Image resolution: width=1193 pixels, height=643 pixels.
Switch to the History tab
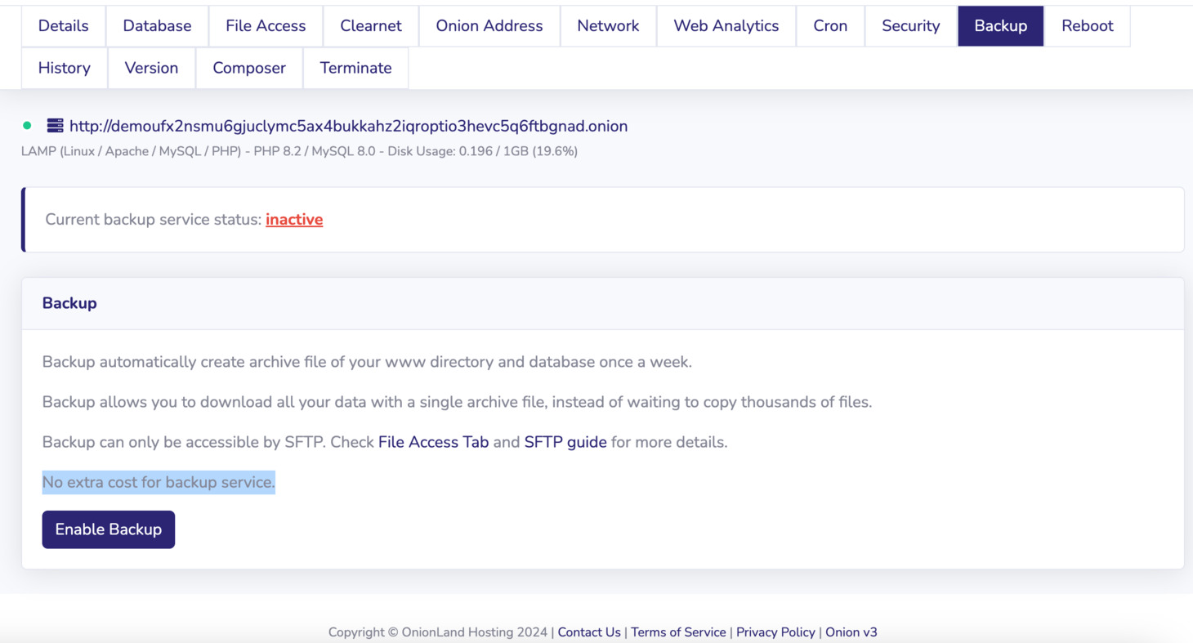(x=64, y=68)
